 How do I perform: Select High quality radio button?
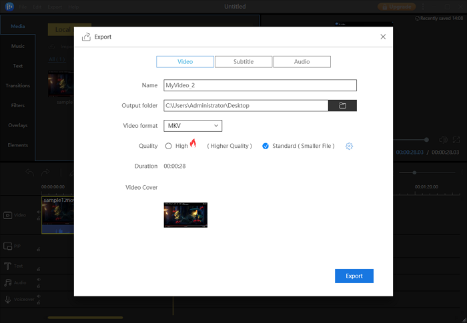tap(169, 146)
